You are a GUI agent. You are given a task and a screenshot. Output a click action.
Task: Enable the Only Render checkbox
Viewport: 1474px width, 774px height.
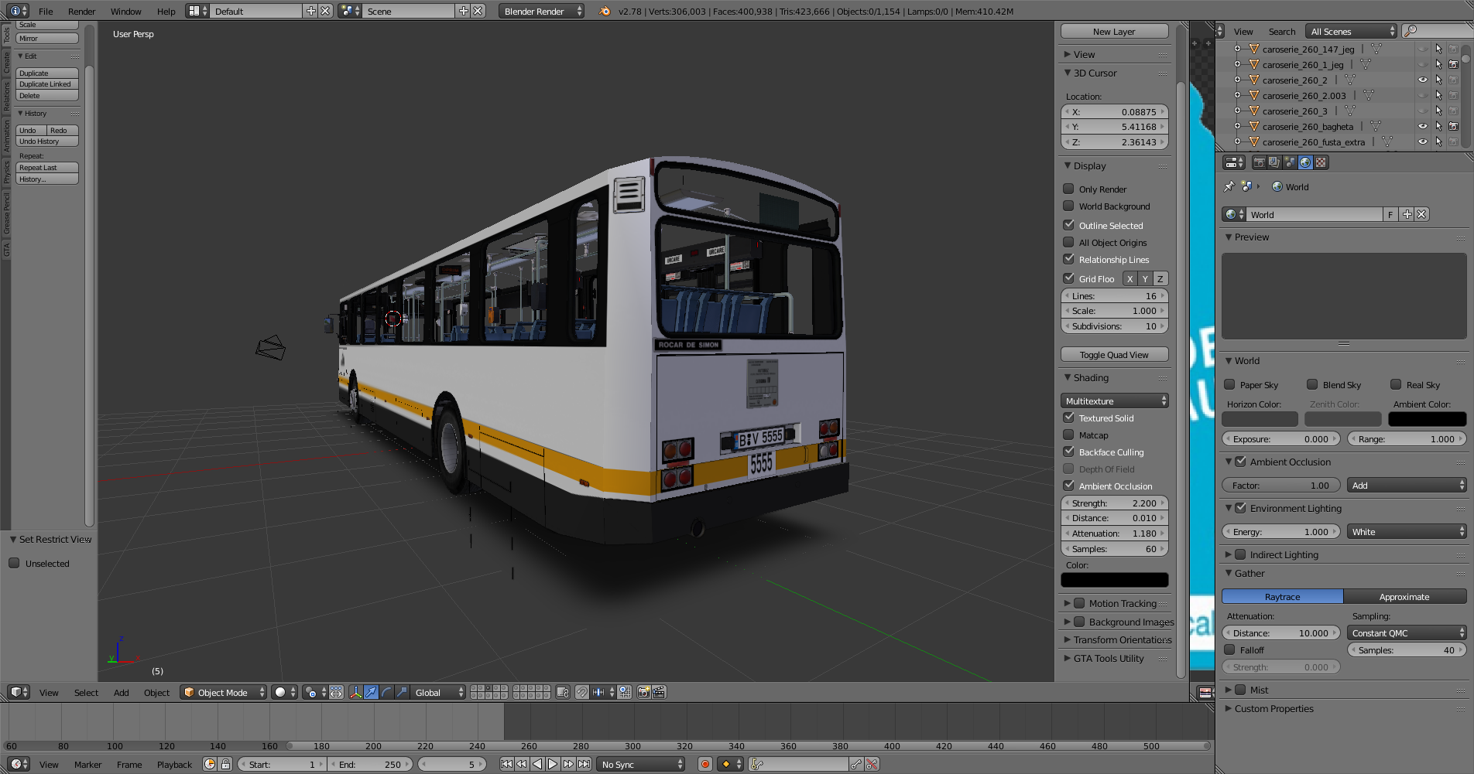[x=1068, y=189]
